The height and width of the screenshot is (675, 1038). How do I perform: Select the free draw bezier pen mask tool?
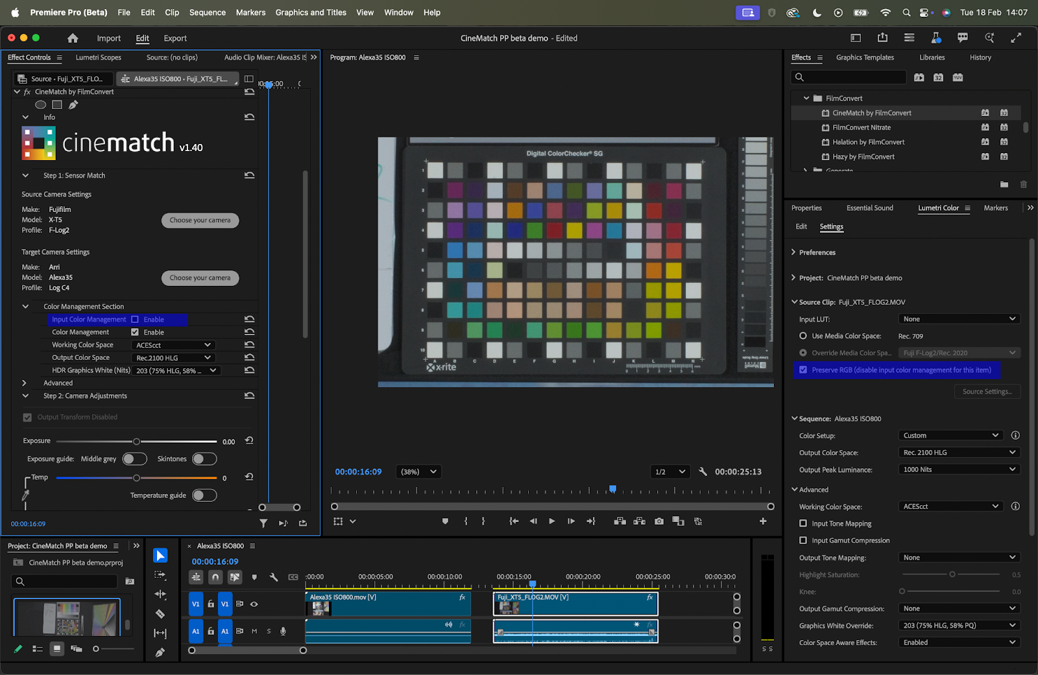point(73,104)
